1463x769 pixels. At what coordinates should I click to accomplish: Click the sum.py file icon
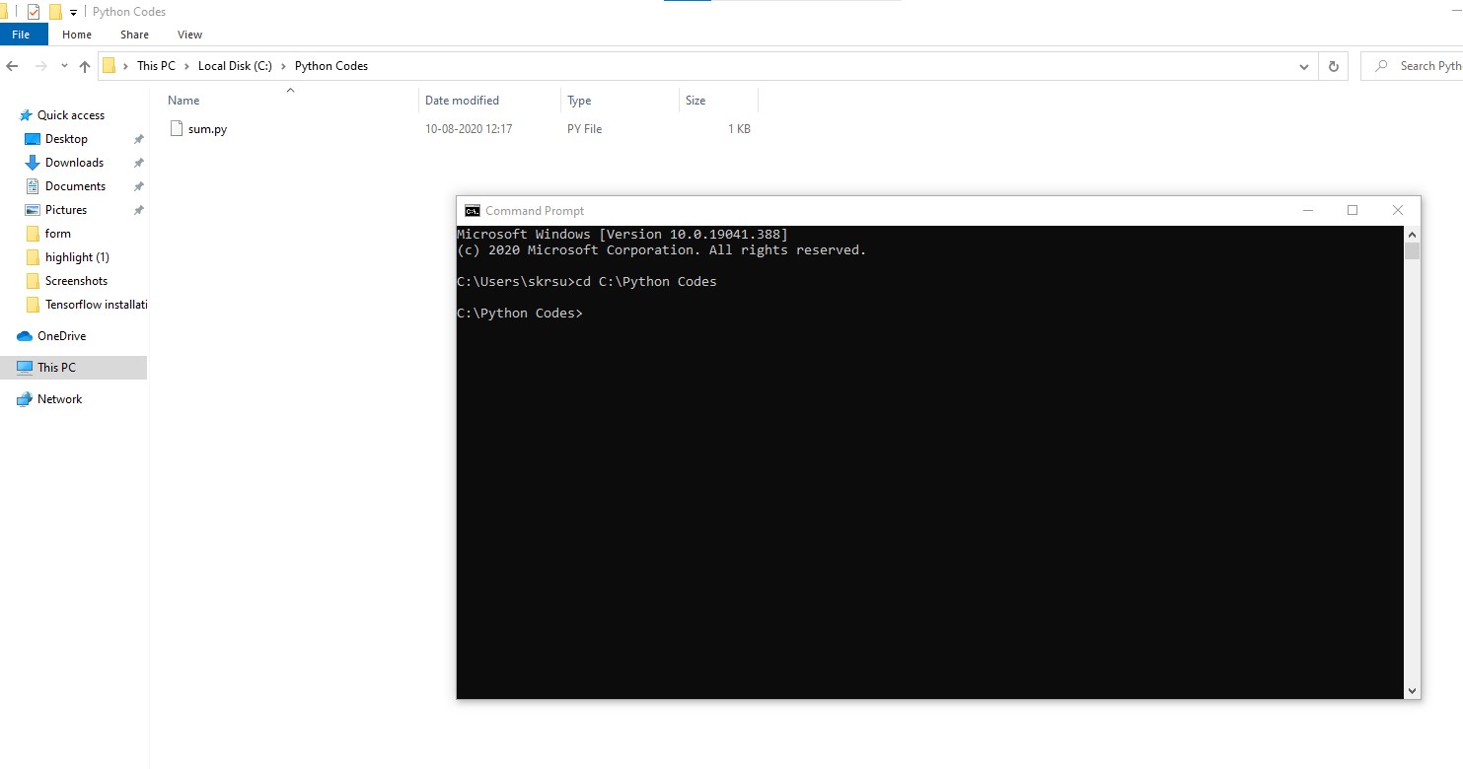[177, 128]
